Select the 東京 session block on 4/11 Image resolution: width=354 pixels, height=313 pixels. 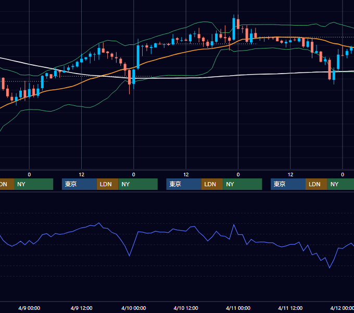tap(288, 184)
